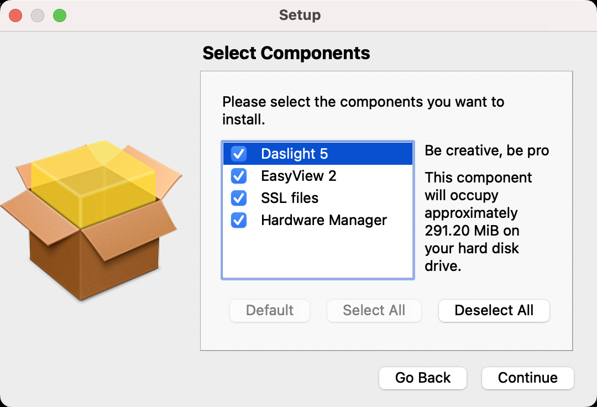The image size is (597, 407).
Task: Select the Daslight 5 list row label
Action: (x=295, y=154)
